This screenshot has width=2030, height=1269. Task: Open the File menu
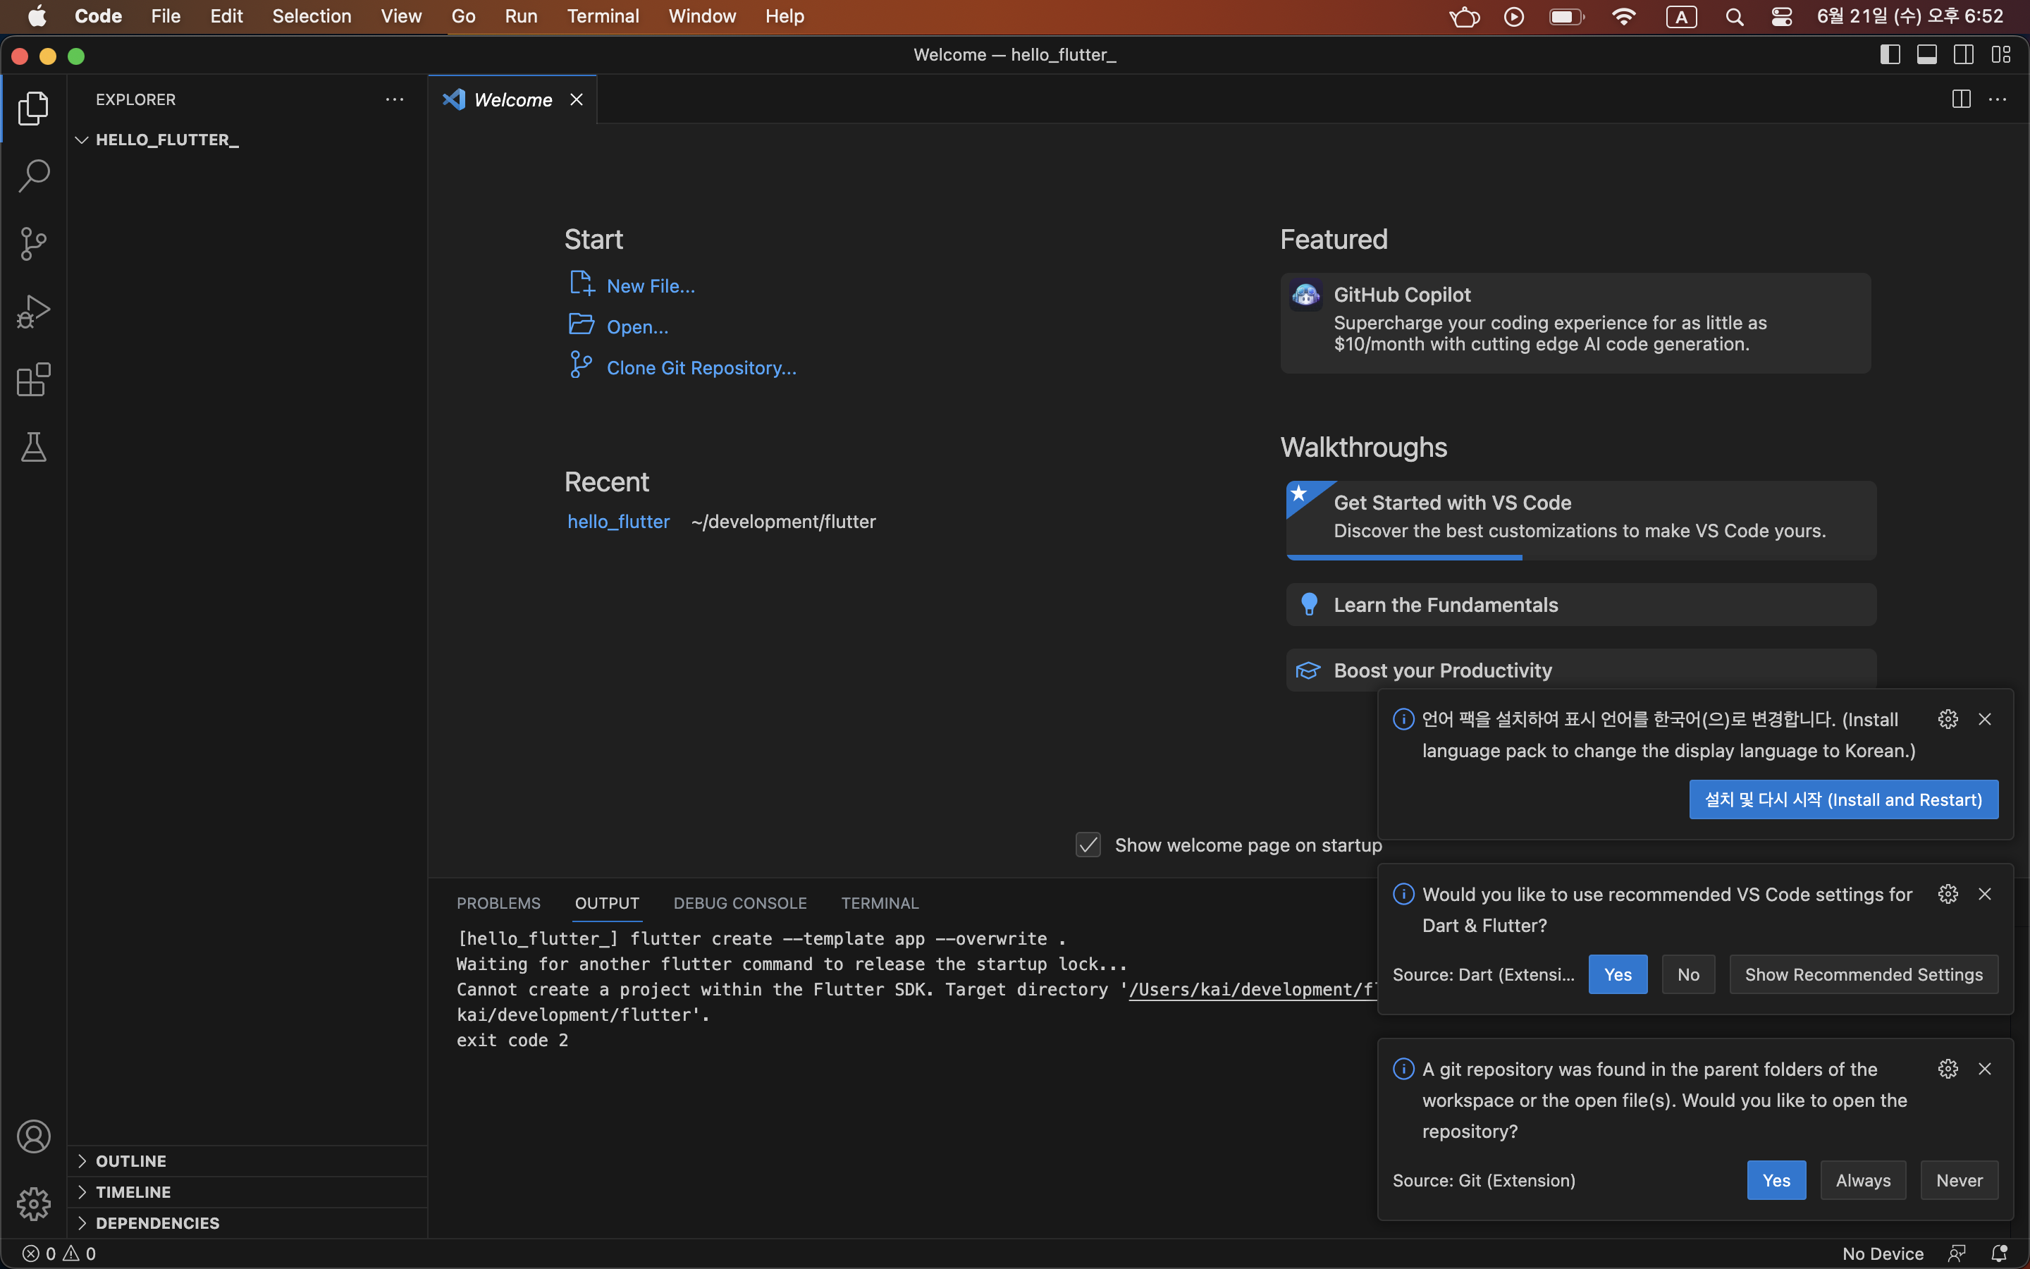click(165, 17)
